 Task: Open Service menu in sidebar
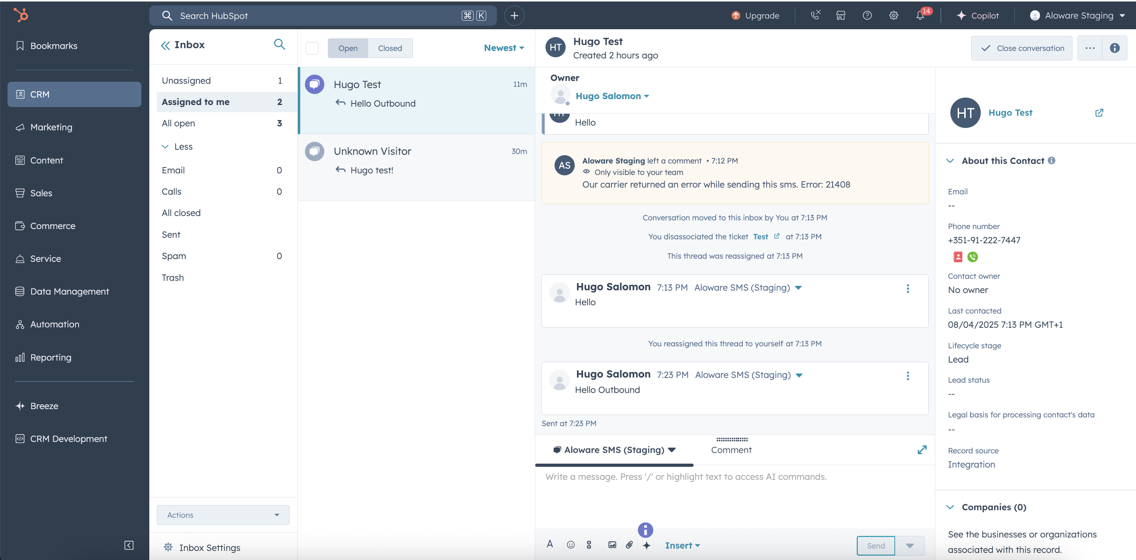(x=74, y=258)
